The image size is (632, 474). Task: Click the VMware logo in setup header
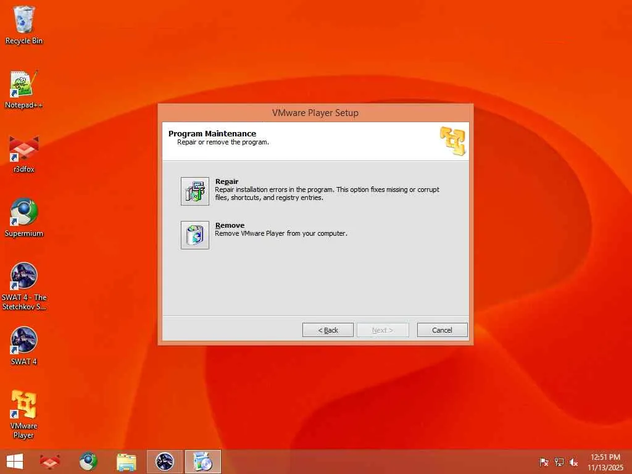pos(452,141)
